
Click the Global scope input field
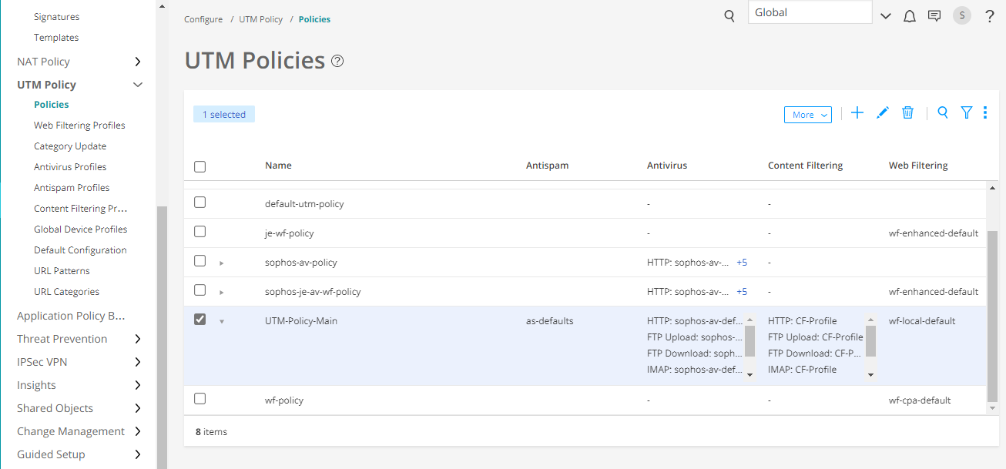809,13
